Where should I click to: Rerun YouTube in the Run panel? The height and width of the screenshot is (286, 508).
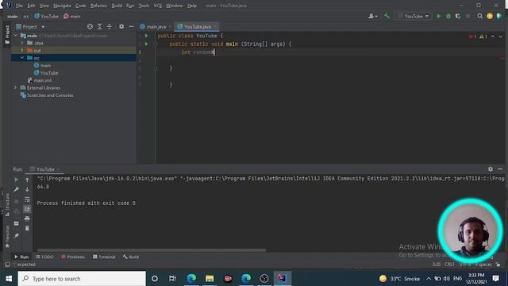[16, 180]
